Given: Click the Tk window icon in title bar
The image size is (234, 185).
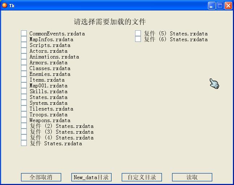Looking at the screenshot, I should point(4,5).
